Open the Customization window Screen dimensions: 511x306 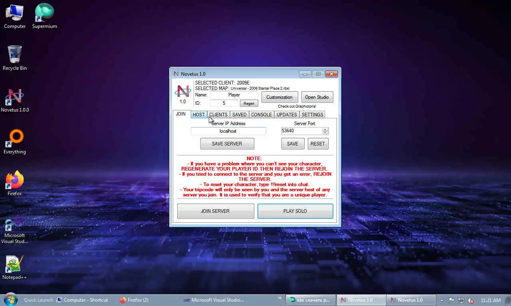pos(279,97)
